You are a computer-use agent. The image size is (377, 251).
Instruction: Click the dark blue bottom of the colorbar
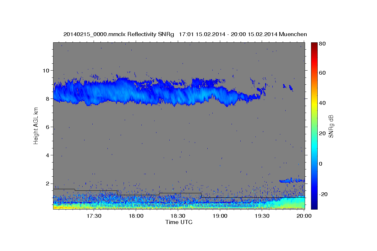tap(314, 206)
